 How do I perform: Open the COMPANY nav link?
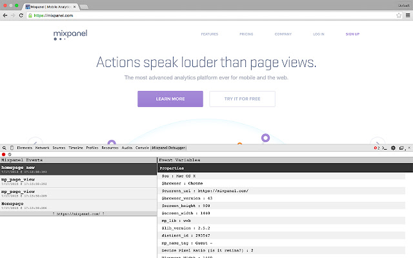point(283,34)
